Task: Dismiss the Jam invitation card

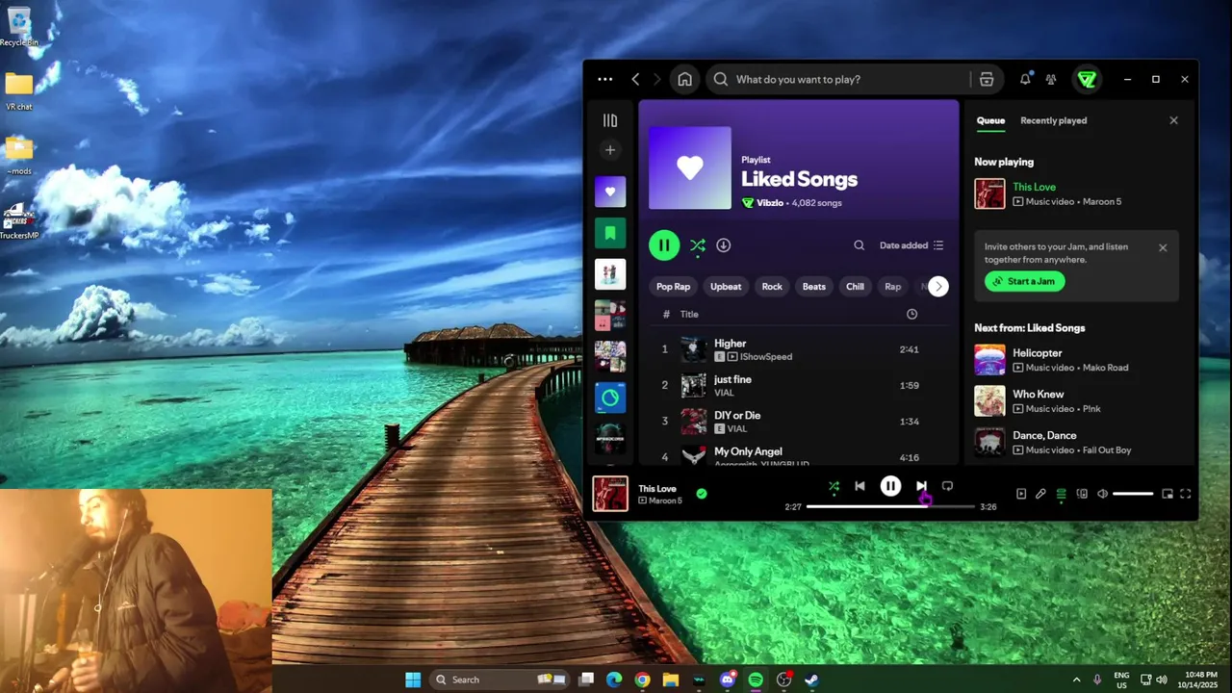Action: (1163, 247)
